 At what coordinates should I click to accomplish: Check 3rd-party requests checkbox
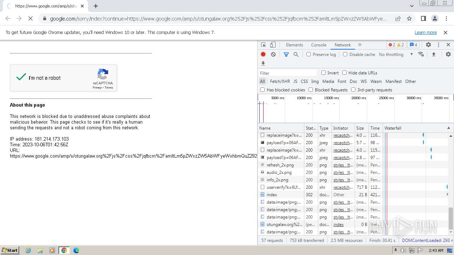click(353, 90)
